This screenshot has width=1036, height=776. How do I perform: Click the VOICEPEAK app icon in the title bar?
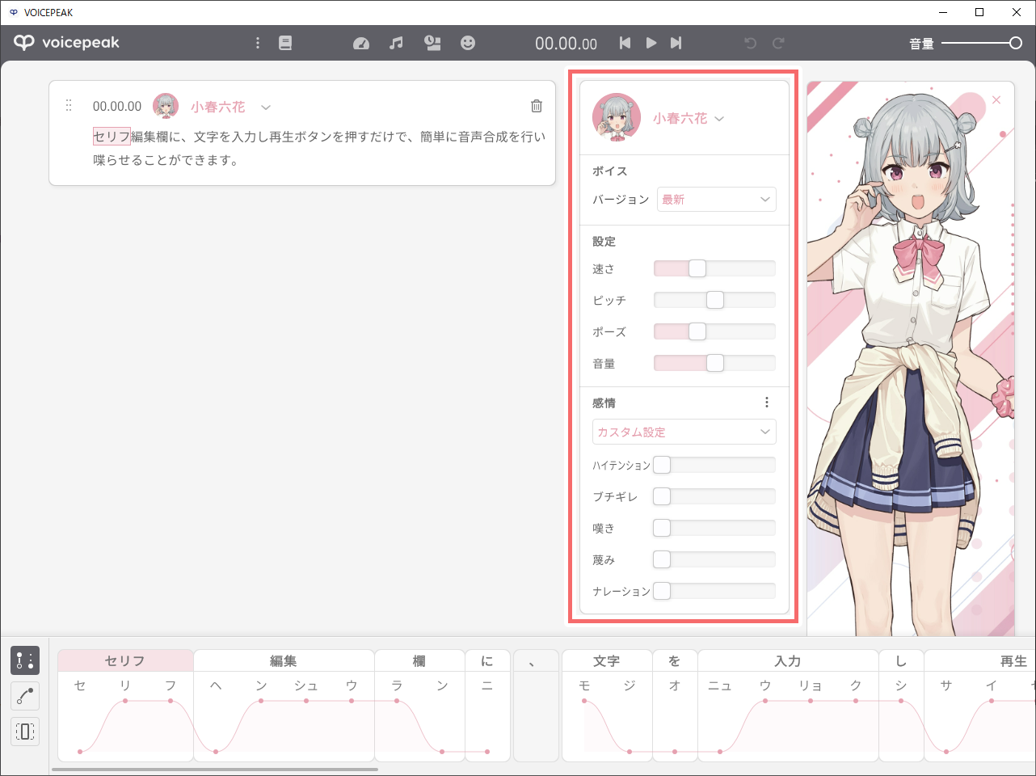click(13, 12)
